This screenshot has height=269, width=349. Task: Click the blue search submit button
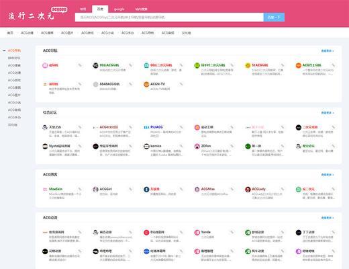click(274, 17)
